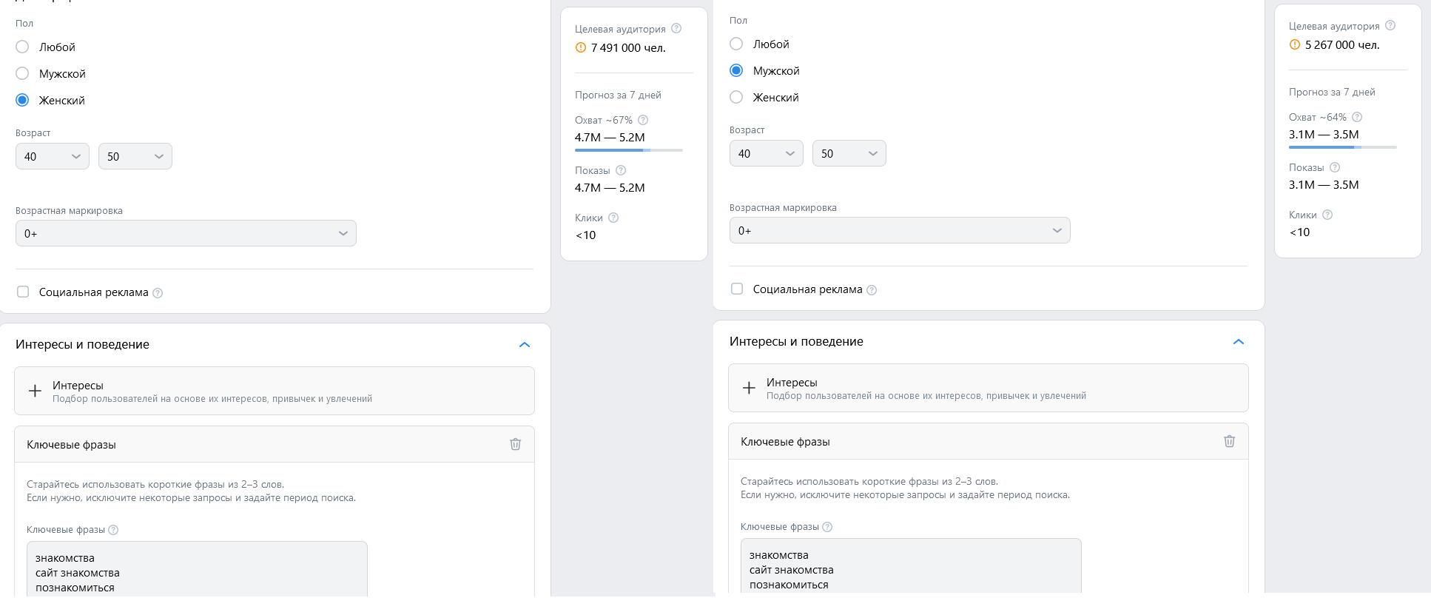This screenshot has width=1431, height=598.
Task: Select the Мужской radio button in the left panel
Action: pyautogui.click(x=23, y=73)
